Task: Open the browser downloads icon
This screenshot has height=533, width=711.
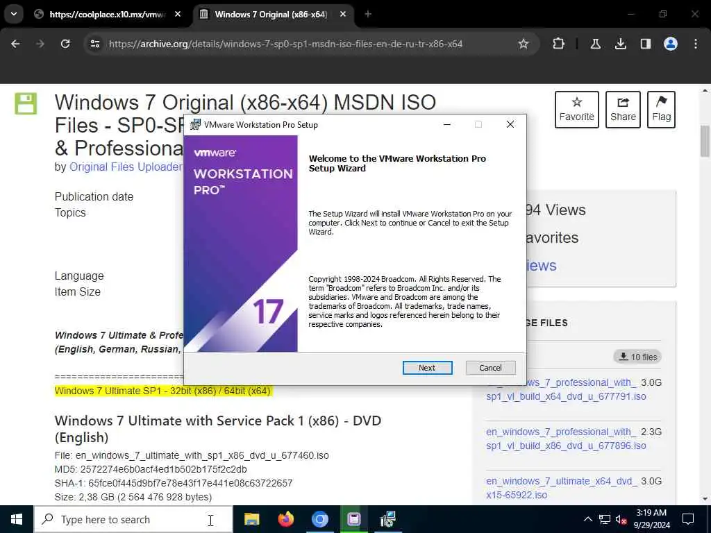Action: (x=620, y=44)
